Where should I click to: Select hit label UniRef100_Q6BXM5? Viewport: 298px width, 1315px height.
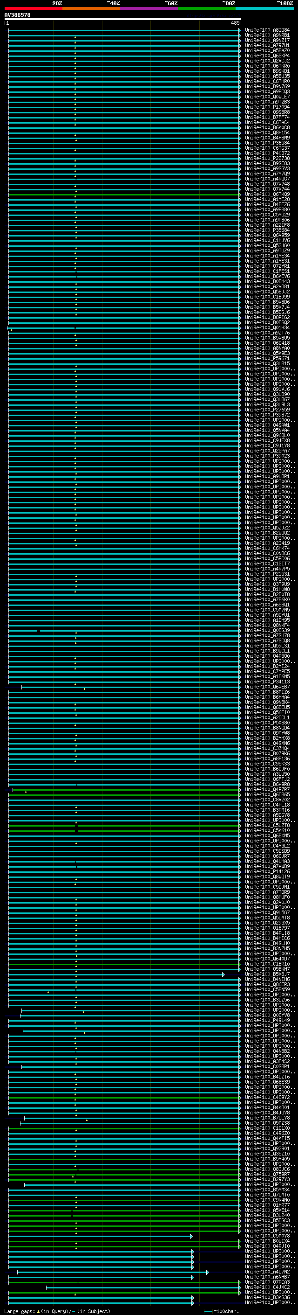tap(267, 835)
